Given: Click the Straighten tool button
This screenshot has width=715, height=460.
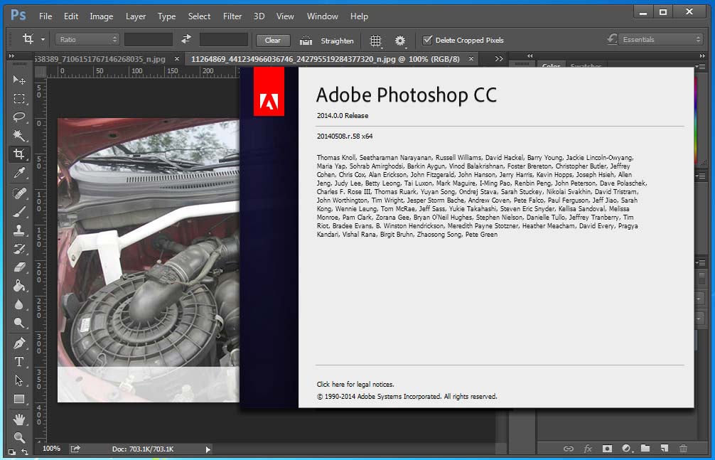Looking at the screenshot, I should [x=326, y=41].
